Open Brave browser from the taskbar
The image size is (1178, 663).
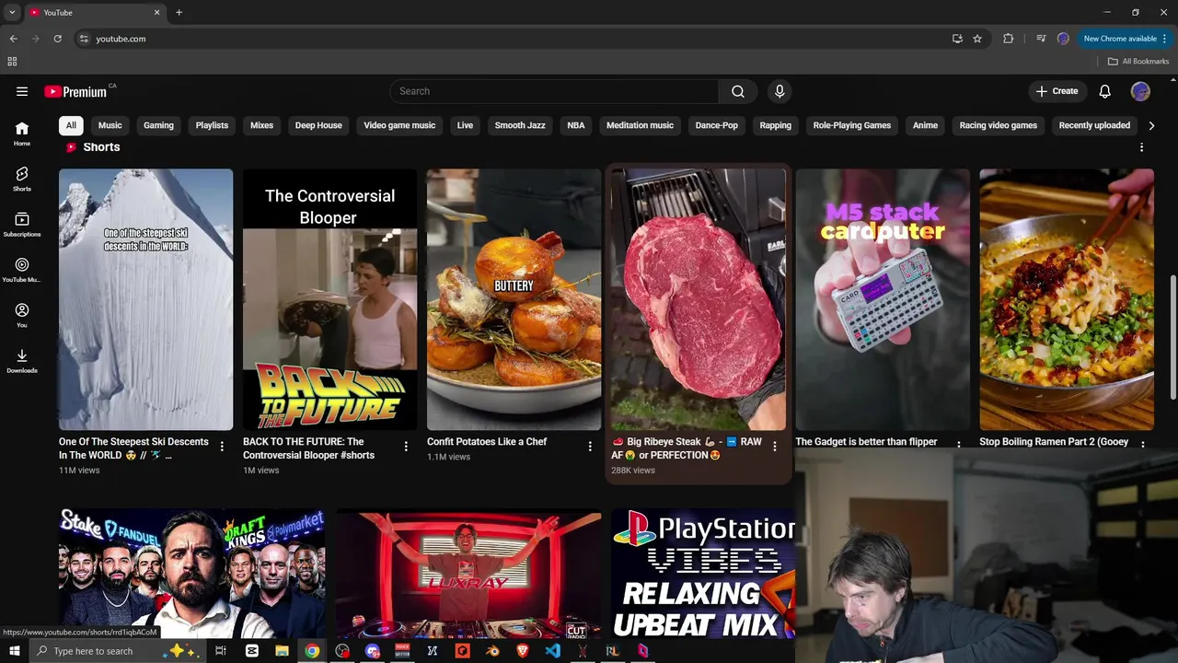[523, 651]
